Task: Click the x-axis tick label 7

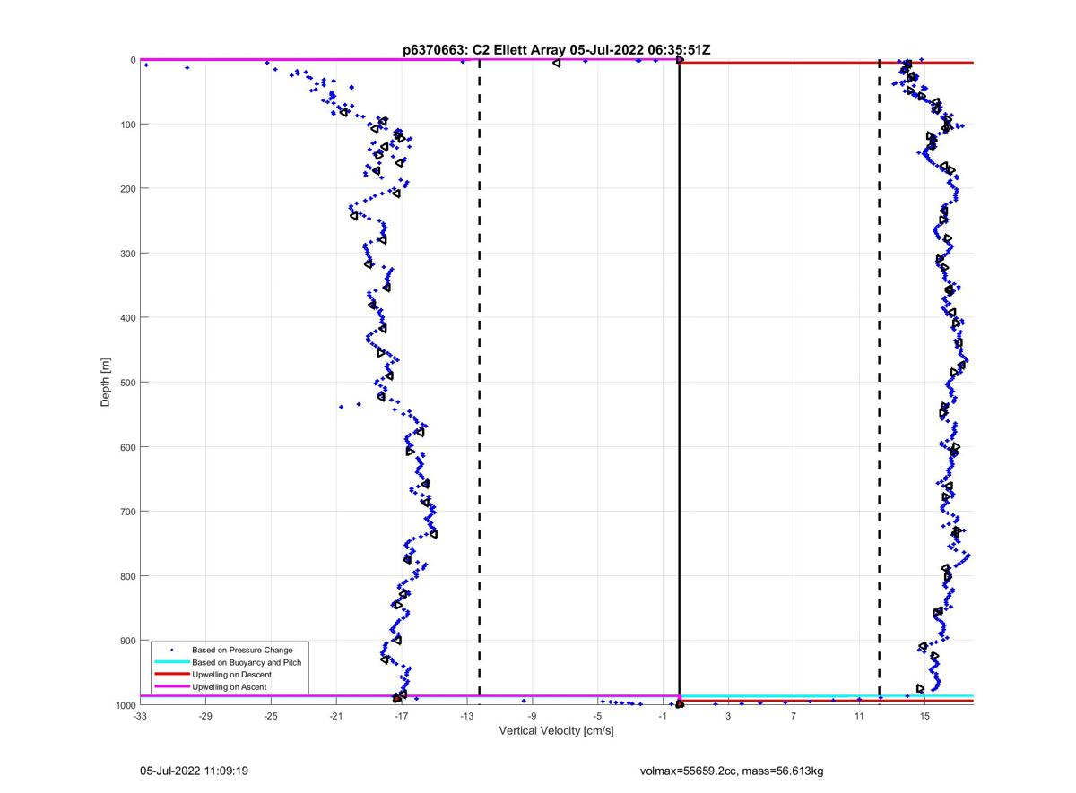Action: 794,716
